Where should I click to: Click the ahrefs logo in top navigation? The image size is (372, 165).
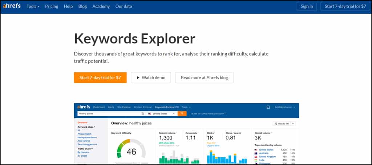click(x=12, y=6)
